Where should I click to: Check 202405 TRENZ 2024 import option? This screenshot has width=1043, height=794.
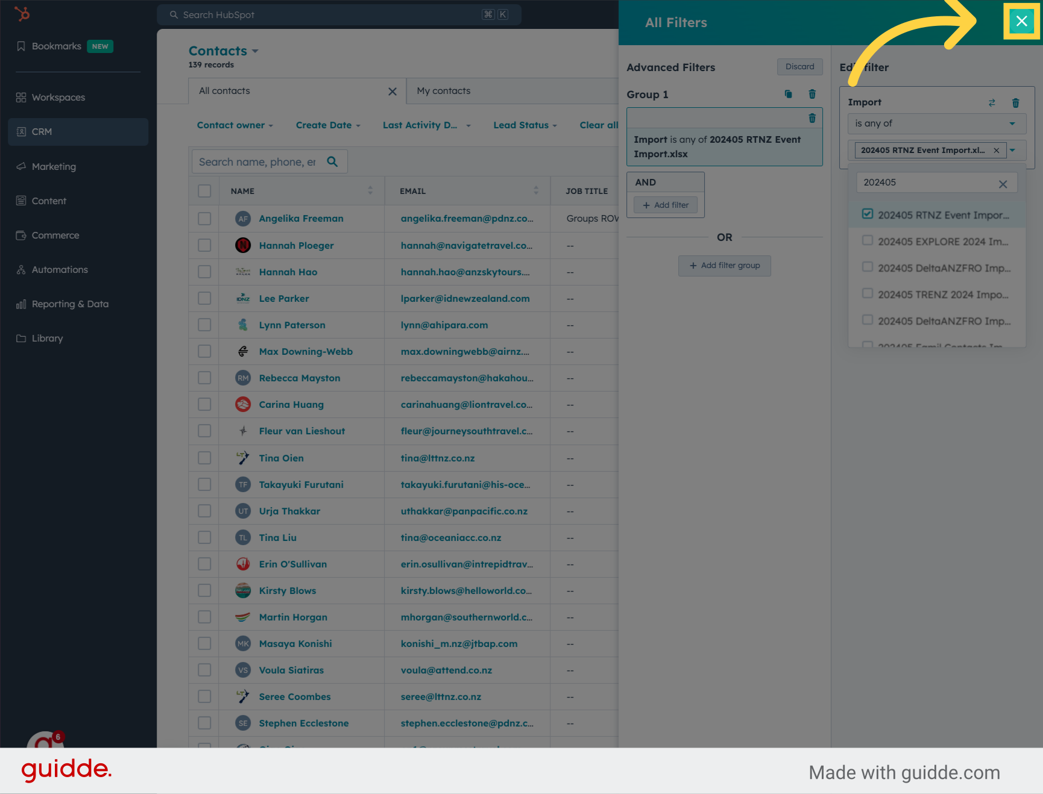[868, 293]
